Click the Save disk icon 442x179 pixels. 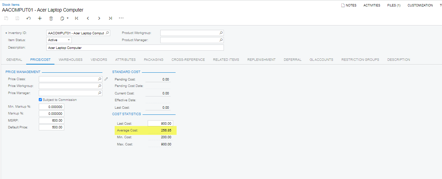pyautogui.click(x=17, y=18)
